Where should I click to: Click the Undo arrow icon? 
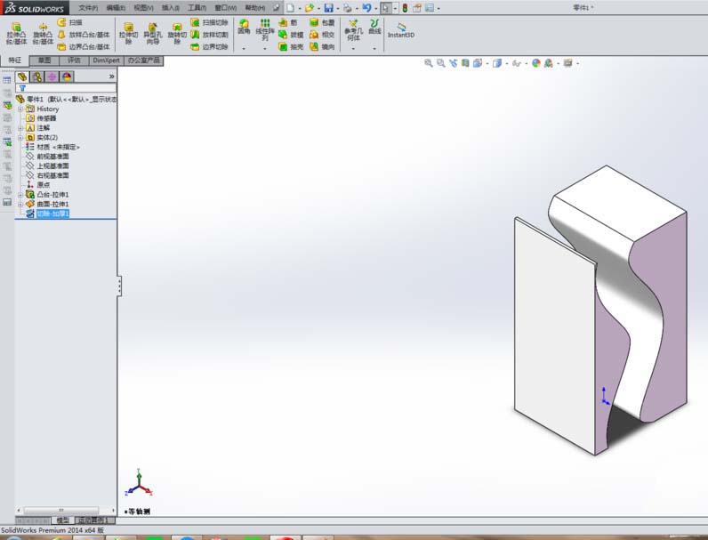(366, 8)
